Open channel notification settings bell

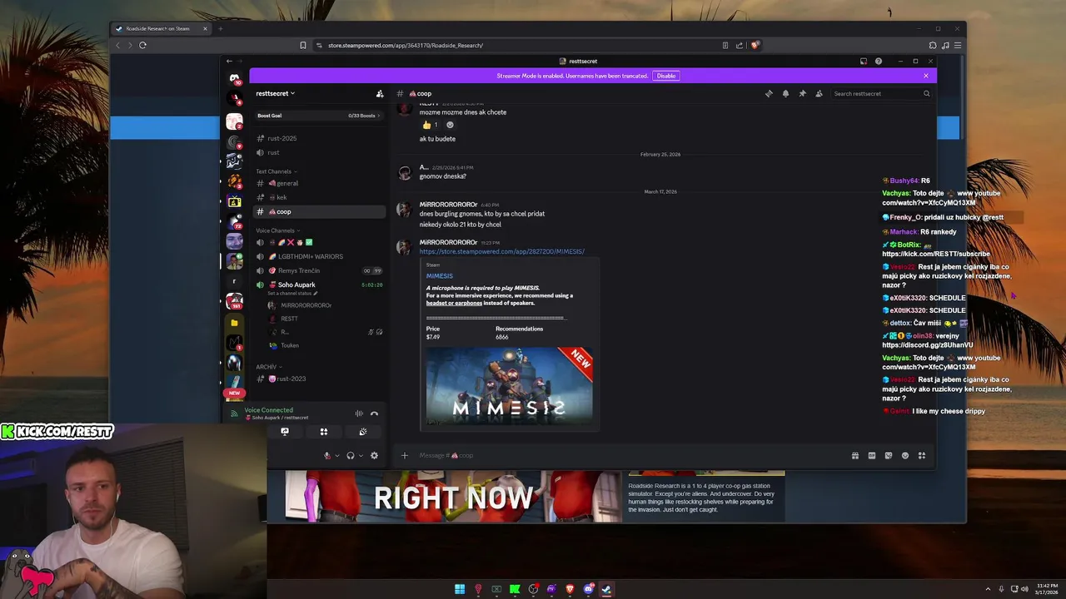[x=785, y=93]
